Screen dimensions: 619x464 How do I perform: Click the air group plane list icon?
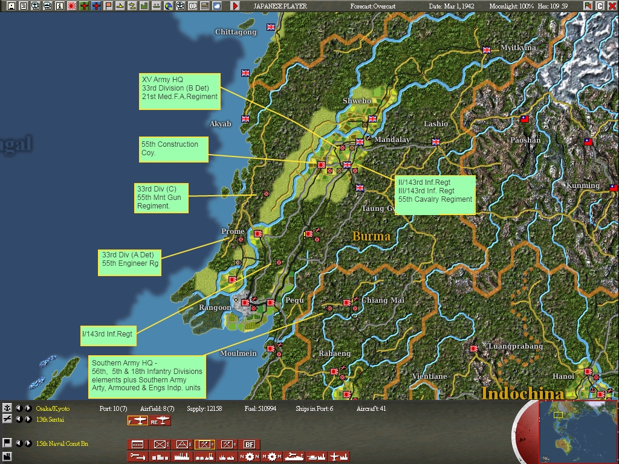coord(7,419)
